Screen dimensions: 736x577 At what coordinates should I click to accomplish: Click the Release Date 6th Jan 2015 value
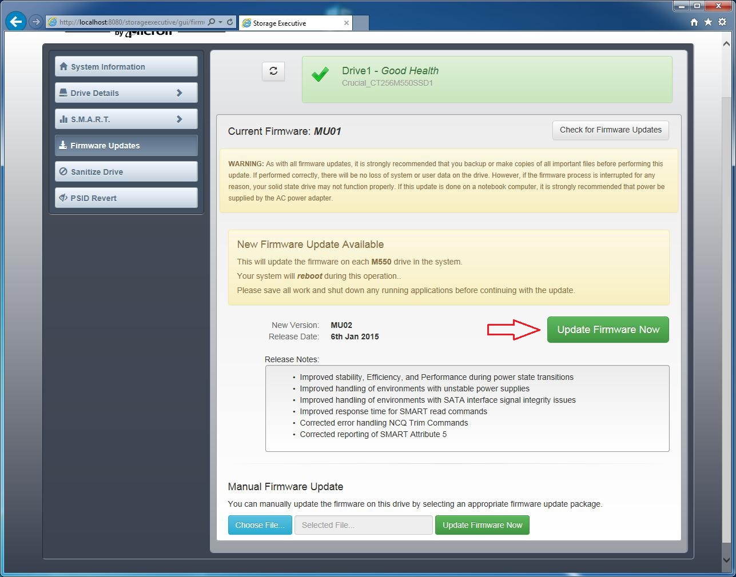(355, 336)
